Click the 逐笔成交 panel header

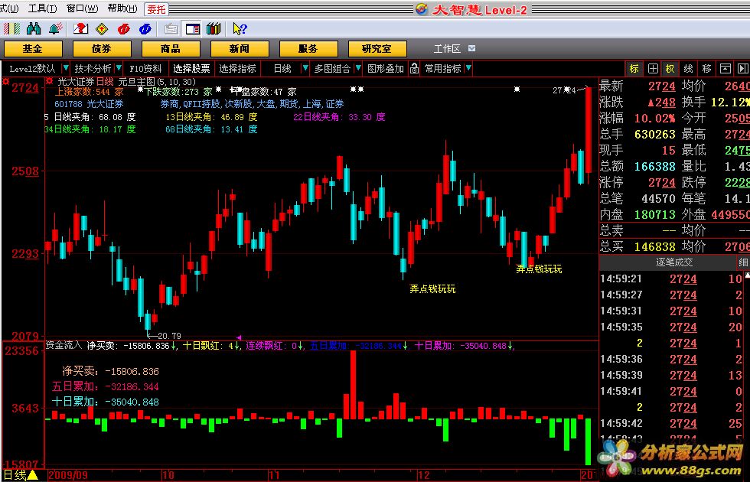(673, 262)
